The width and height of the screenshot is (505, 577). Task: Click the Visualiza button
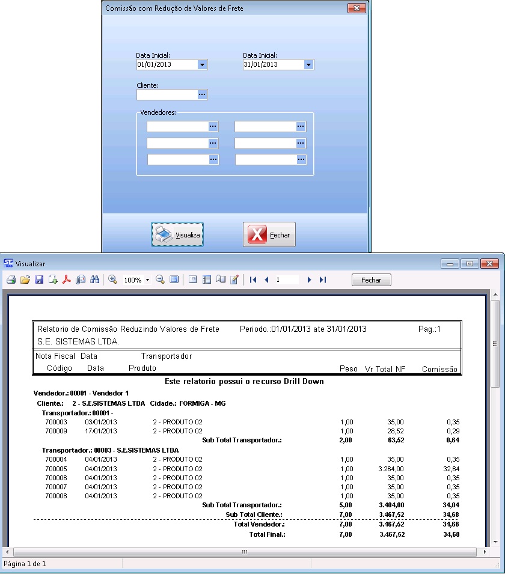click(177, 235)
